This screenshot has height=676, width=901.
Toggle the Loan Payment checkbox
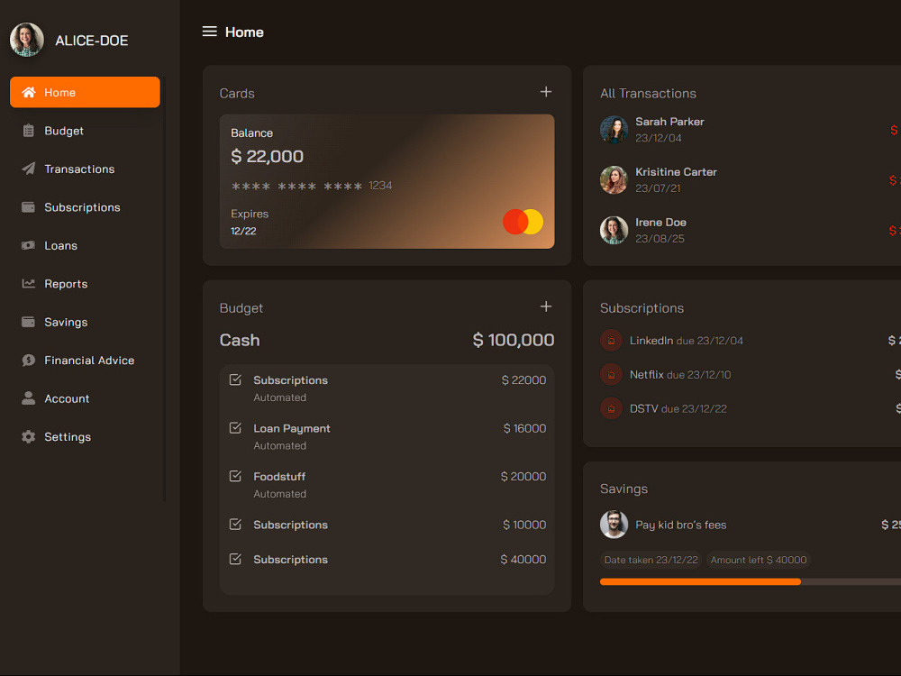tap(235, 428)
